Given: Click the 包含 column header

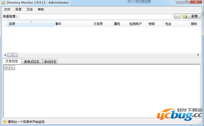Looking at the screenshot, I should tap(177, 24).
